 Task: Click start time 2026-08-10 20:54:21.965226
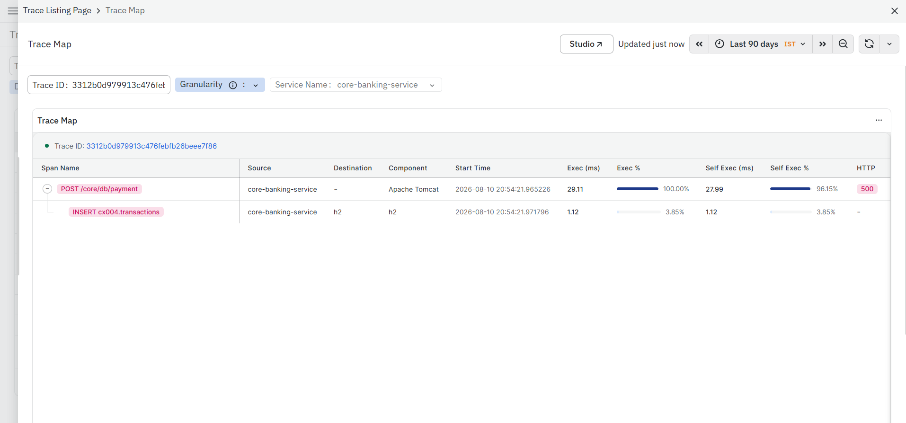point(503,189)
